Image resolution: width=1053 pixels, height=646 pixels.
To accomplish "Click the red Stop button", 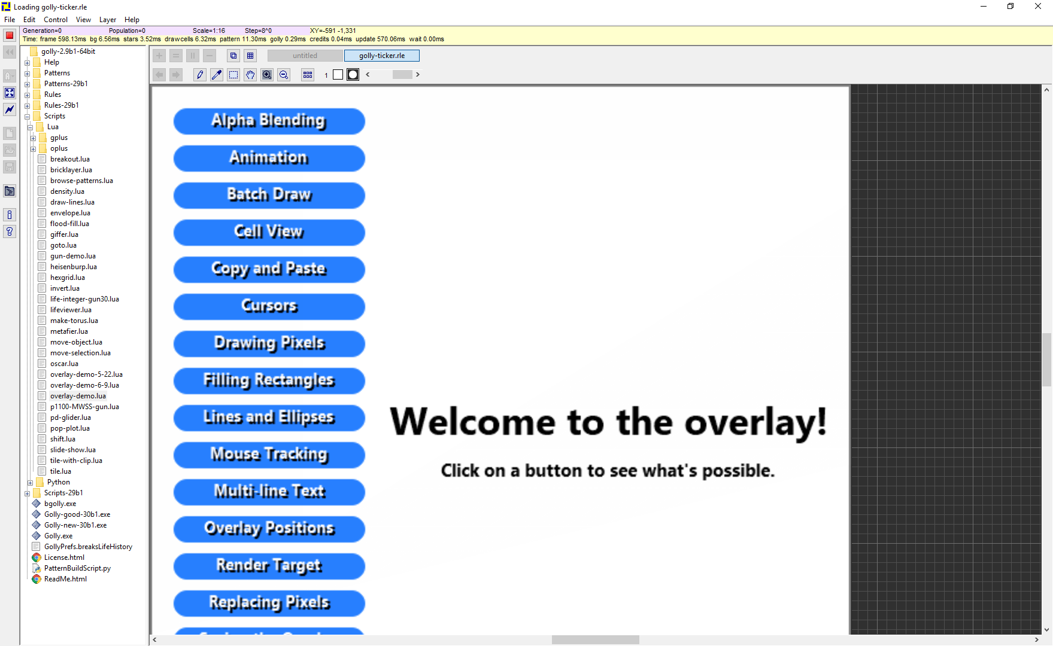I will coord(10,35).
